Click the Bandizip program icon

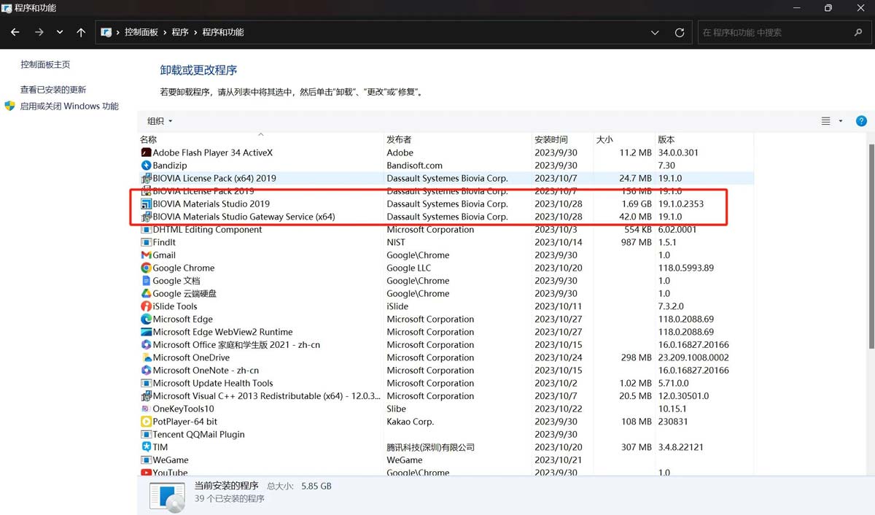click(146, 166)
